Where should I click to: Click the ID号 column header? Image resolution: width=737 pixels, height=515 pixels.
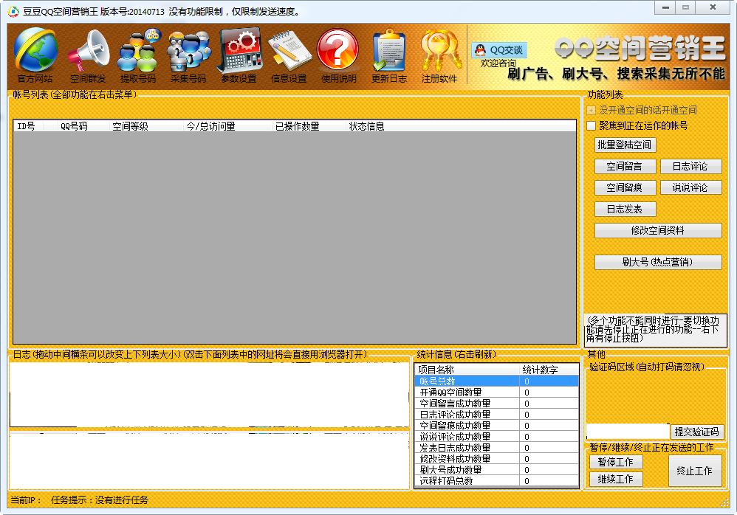pos(28,126)
